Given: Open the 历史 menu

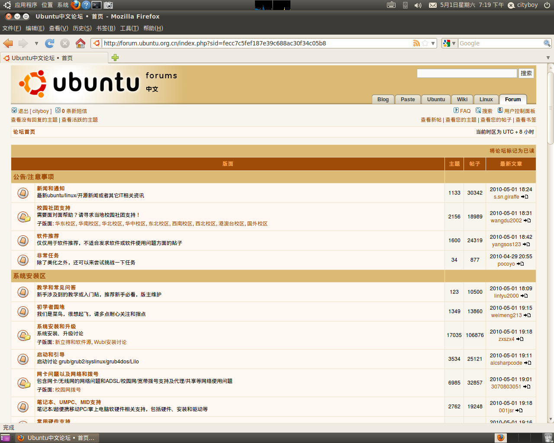Looking at the screenshot, I should pyautogui.click(x=82, y=28).
